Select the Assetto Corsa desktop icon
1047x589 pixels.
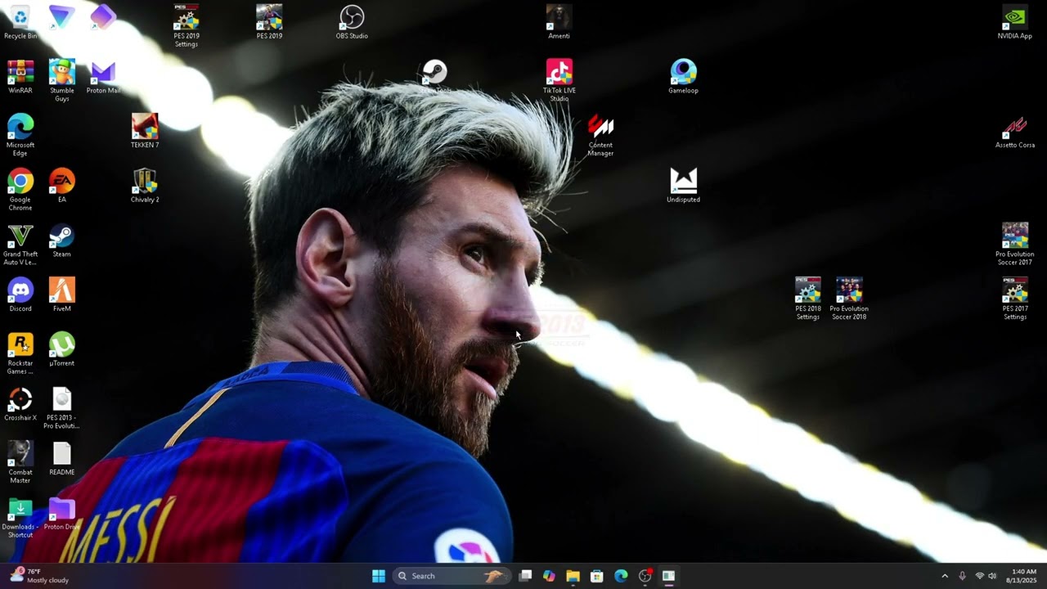point(1015,131)
